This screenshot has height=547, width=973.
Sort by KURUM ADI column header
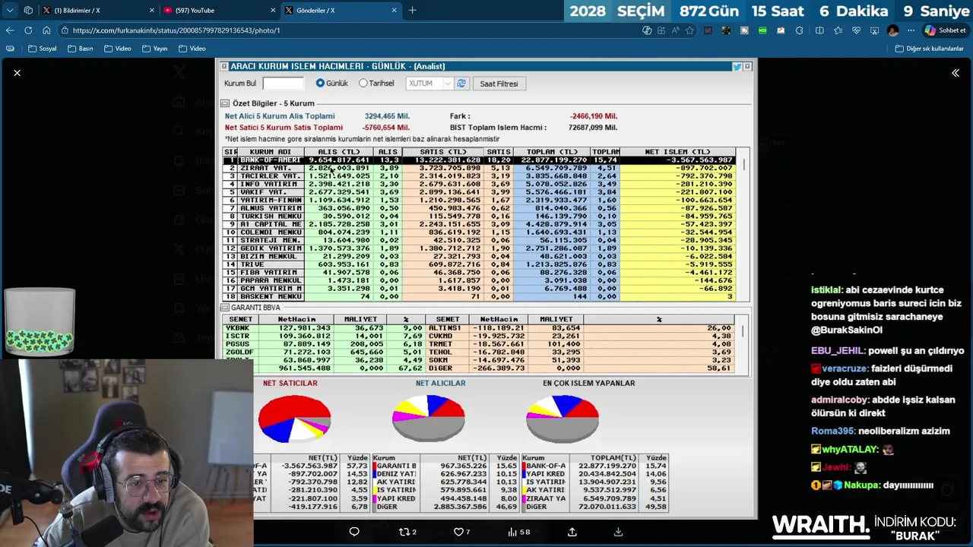(x=271, y=152)
